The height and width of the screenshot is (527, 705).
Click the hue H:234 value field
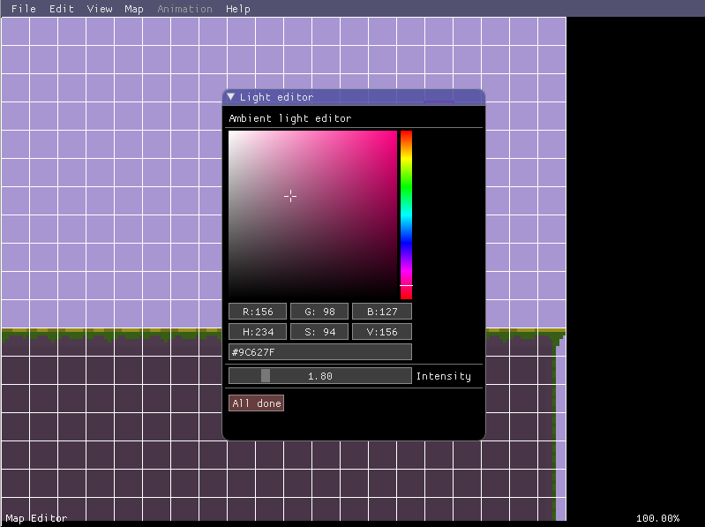(258, 332)
